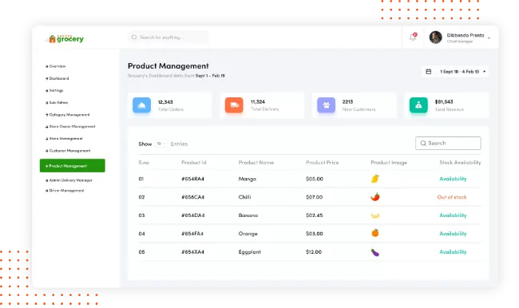Click the 11,324 Total Delivery value

(x=258, y=101)
